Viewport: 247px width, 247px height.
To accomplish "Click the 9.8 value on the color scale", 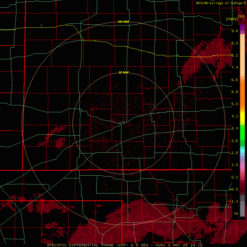I will [x=235, y=31].
